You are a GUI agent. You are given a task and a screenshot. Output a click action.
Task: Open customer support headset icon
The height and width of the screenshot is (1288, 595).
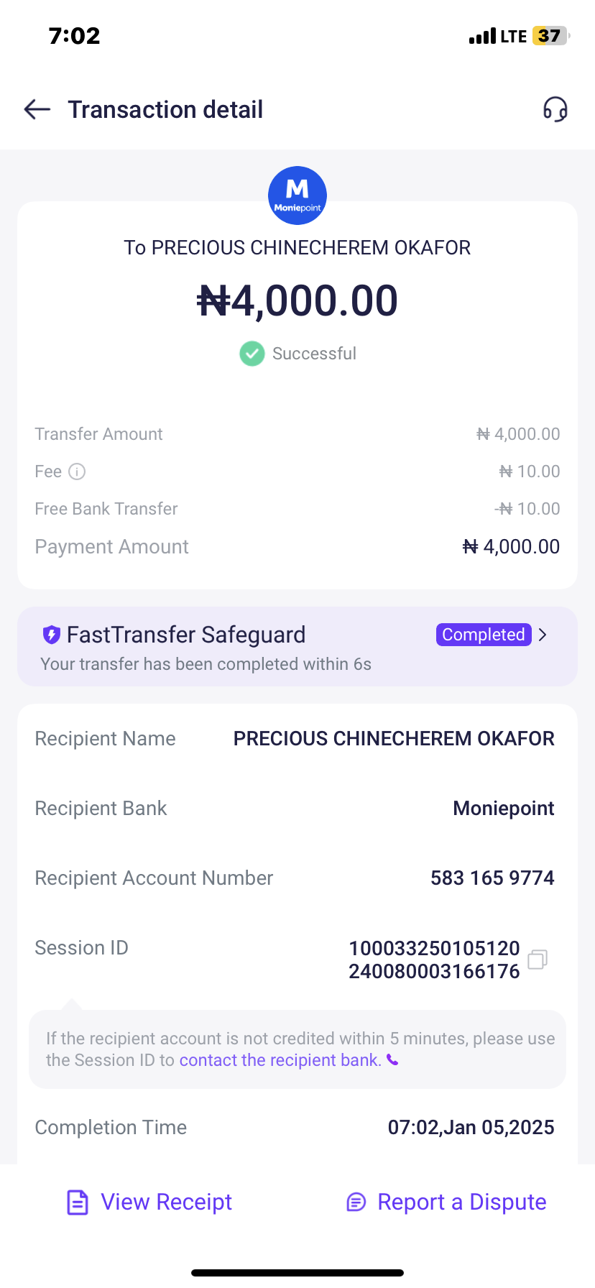[x=555, y=109]
